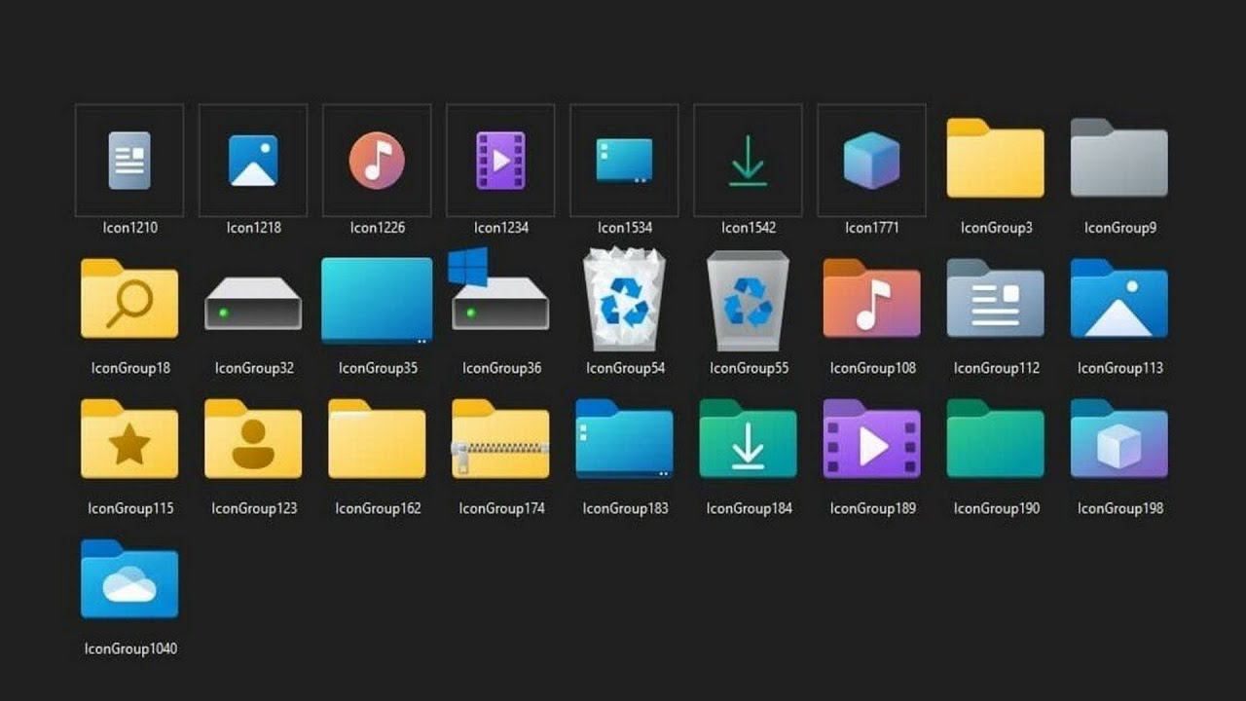1246x701 pixels.
Task: Click the IconGroup35 blue desktop icon
Action: (x=377, y=301)
